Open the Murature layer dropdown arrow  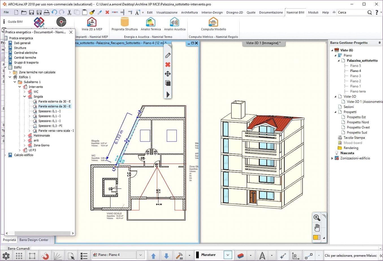click(x=228, y=255)
